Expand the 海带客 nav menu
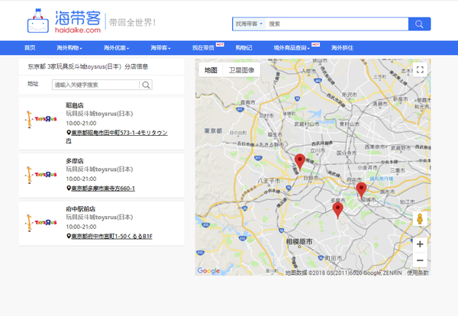The height and width of the screenshot is (316, 458). [x=160, y=48]
